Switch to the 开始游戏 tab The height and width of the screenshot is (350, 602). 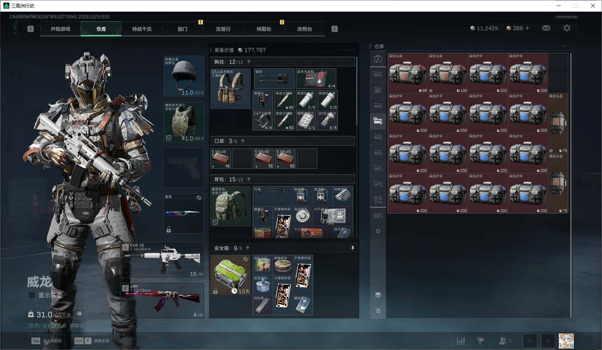pos(61,29)
